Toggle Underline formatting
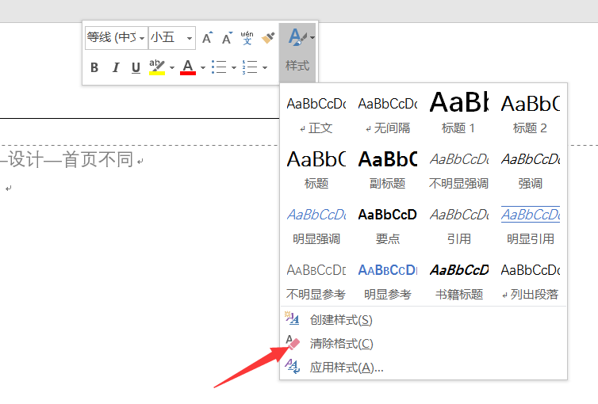This screenshot has width=598, height=404. [136, 68]
